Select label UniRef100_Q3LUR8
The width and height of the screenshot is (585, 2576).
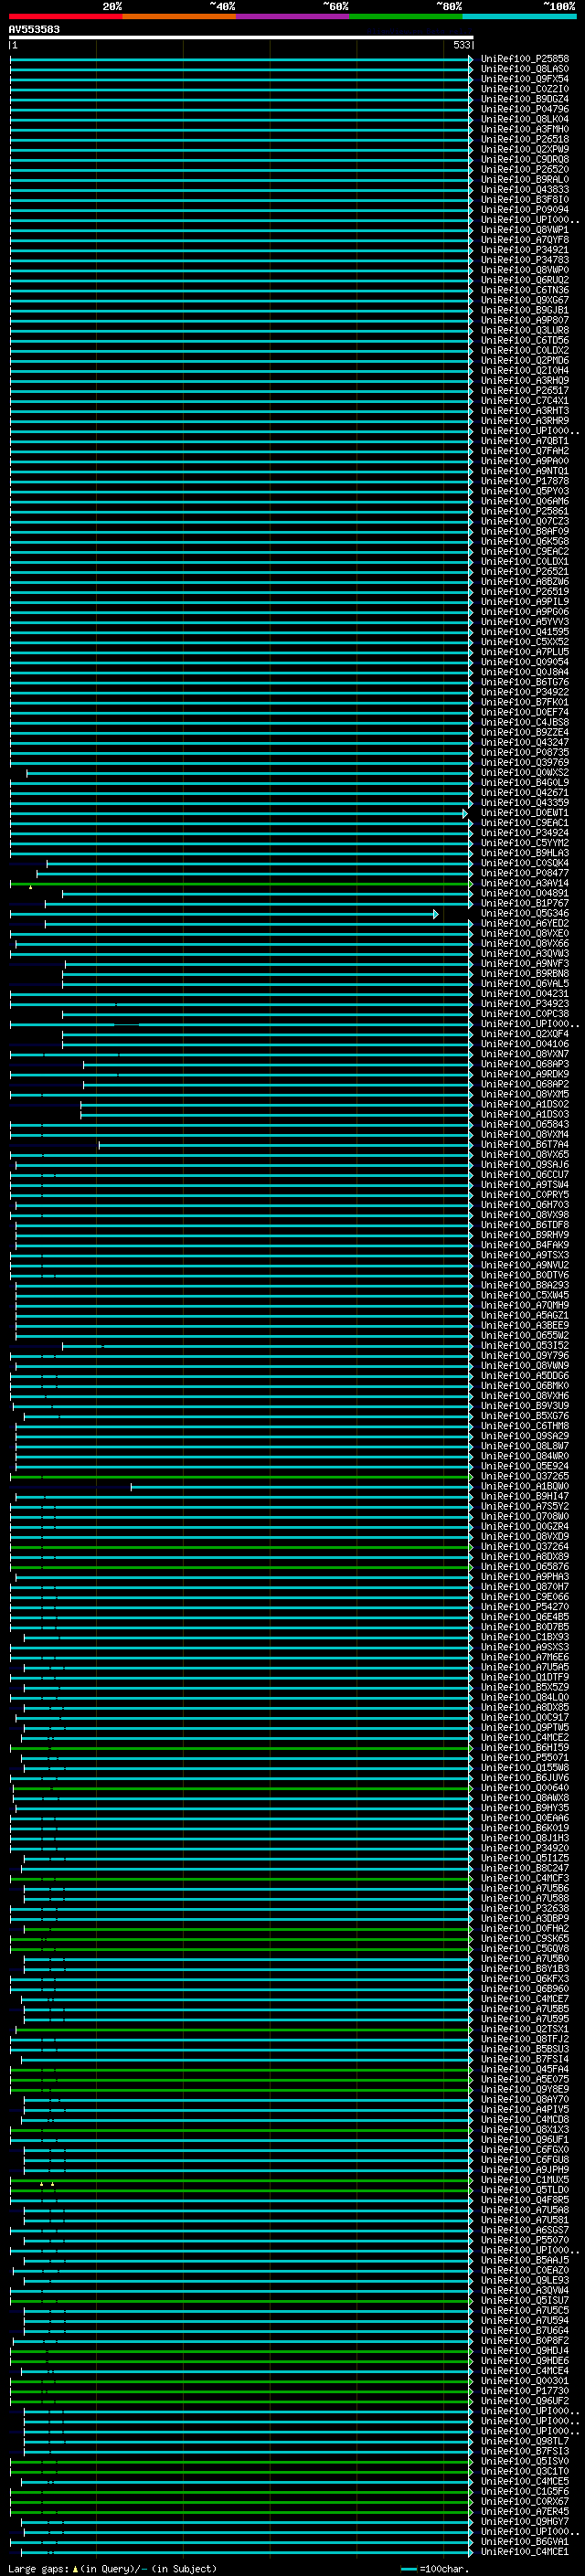[x=524, y=330]
